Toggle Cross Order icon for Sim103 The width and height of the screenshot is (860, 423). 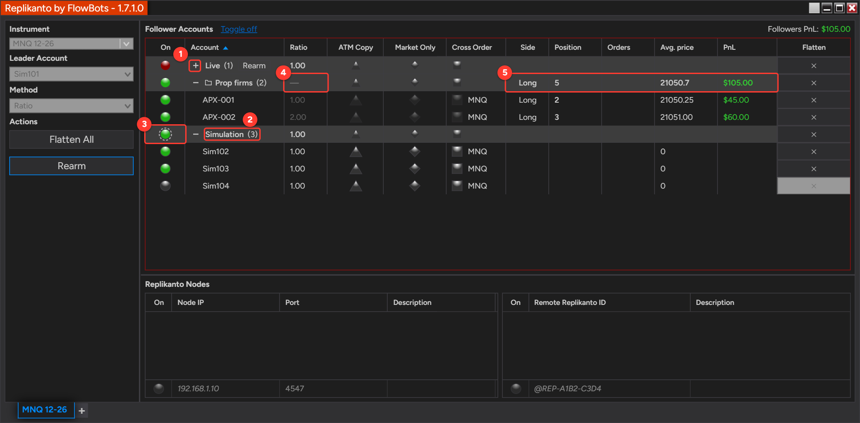pyautogui.click(x=457, y=168)
